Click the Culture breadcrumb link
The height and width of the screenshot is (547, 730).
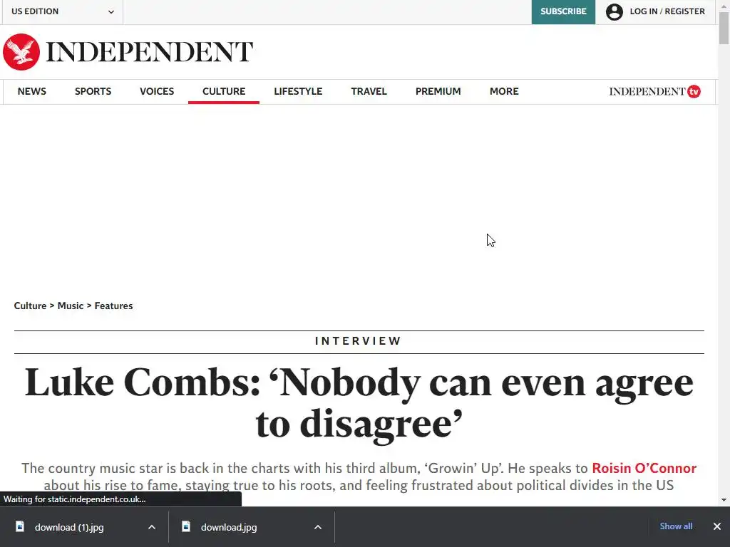coord(30,306)
